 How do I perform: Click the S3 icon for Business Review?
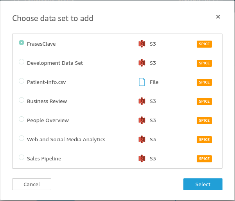coord(142,101)
